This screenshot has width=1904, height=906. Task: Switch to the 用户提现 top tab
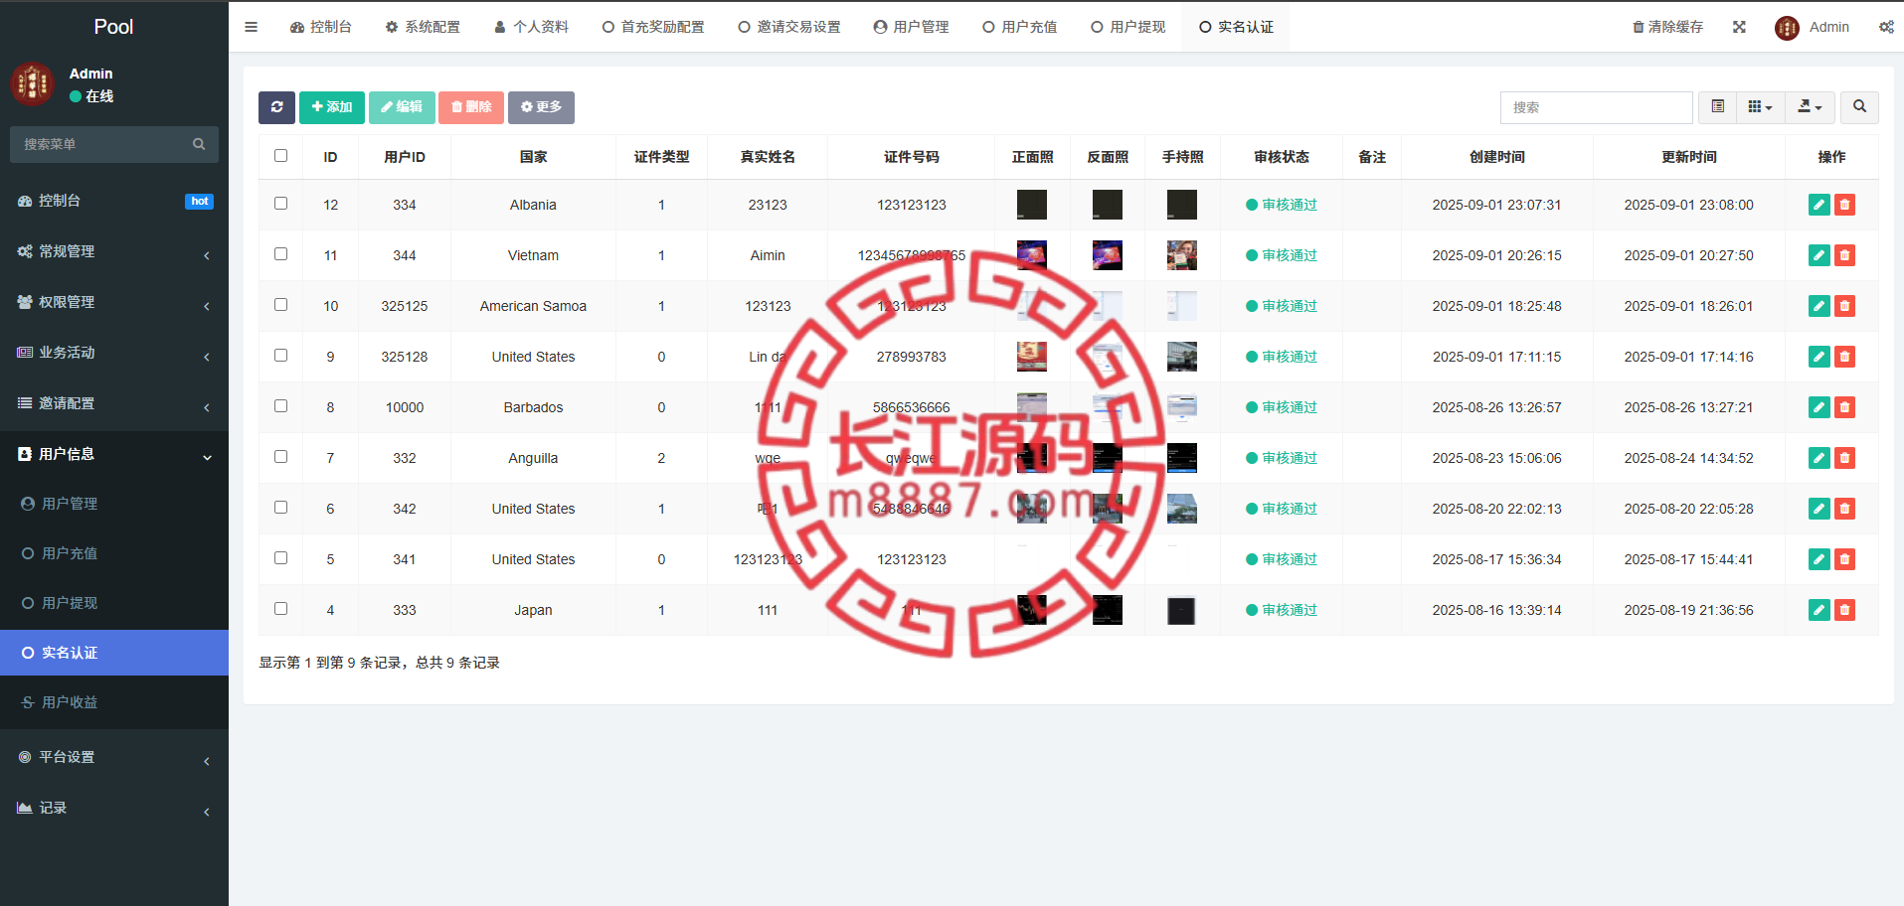click(x=1128, y=27)
